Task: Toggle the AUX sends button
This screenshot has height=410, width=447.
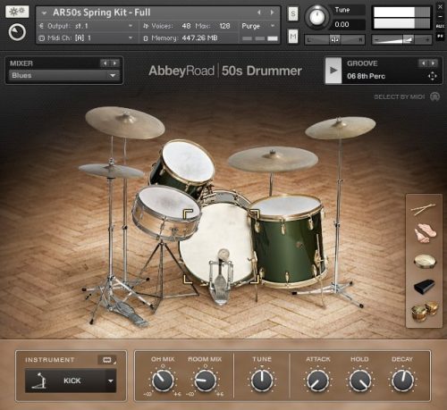Action: 440,26
